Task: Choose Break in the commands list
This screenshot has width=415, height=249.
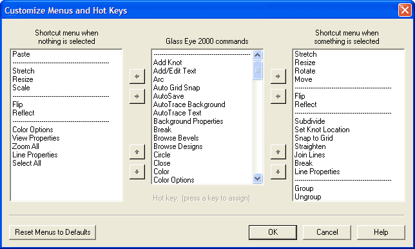Action: pos(162,130)
